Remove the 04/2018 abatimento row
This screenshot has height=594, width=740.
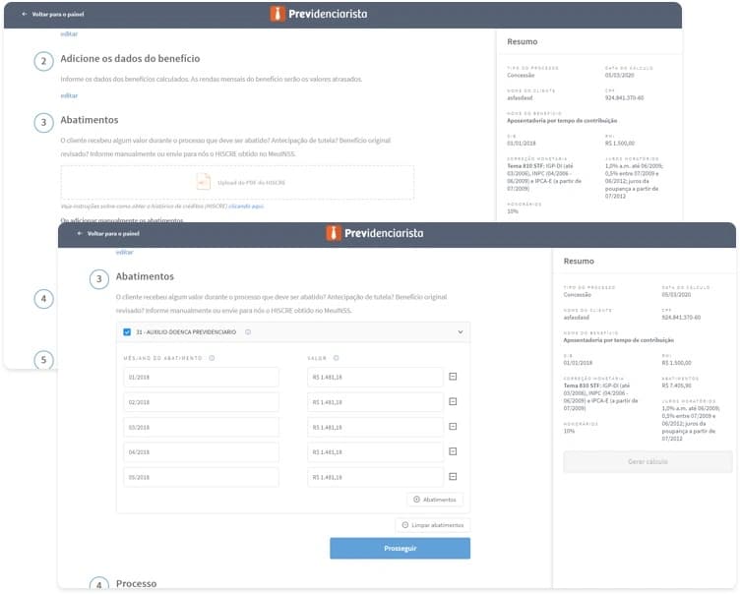[453, 451]
